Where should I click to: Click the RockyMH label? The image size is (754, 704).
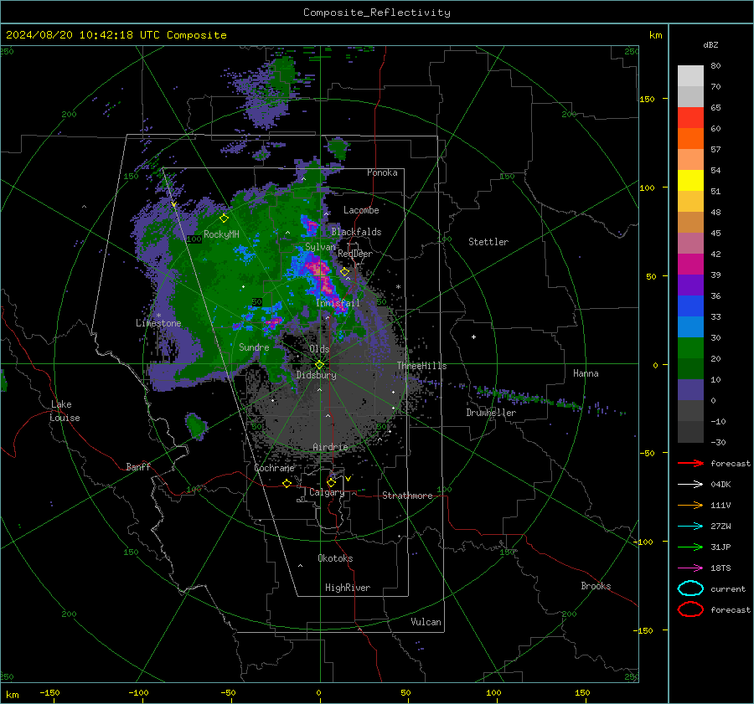221,234
